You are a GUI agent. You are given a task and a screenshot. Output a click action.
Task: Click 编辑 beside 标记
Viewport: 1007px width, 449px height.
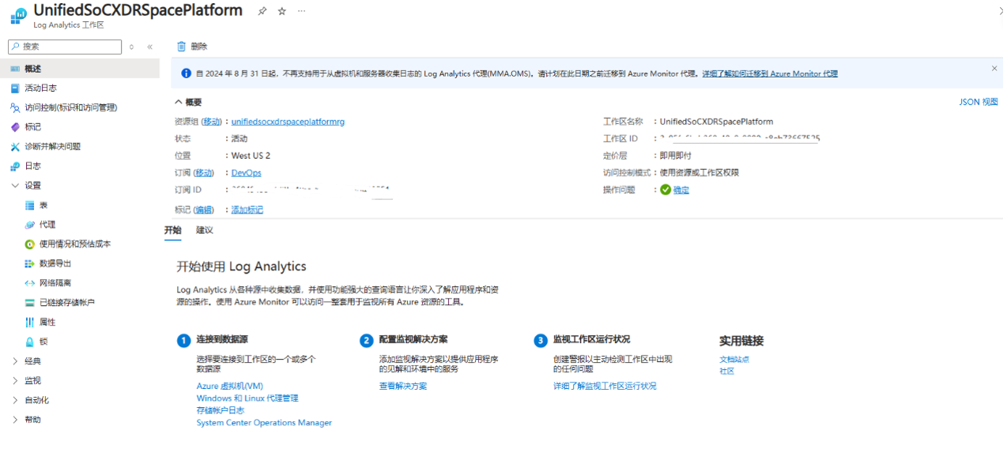click(204, 209)
